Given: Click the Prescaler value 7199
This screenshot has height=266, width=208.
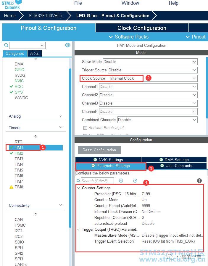Looking at the screenshot, I should point(146,194).
